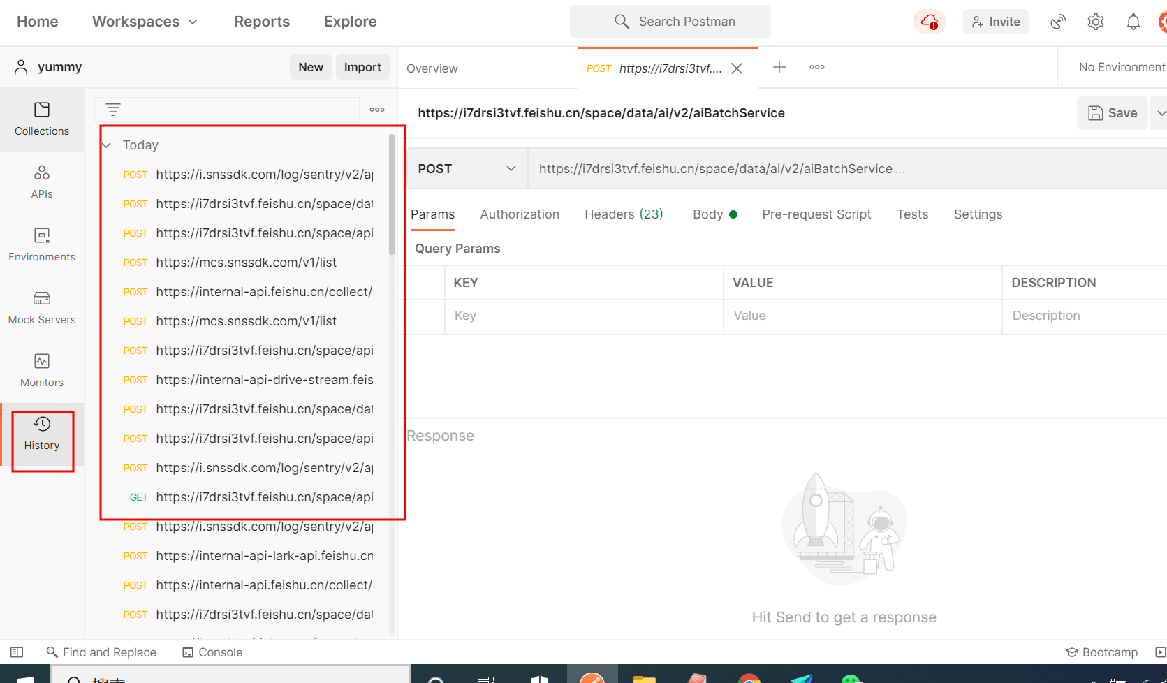Viewport: 1167px width, 683px height.
Task: Open the Reports page
Action: coord(262,22)
